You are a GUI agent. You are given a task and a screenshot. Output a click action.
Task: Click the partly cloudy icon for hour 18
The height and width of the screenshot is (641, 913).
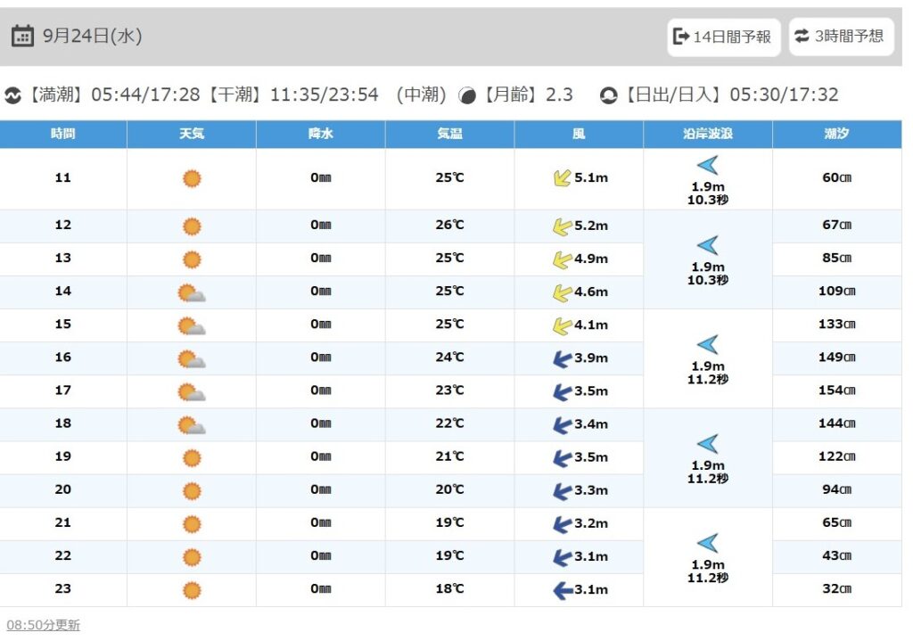click(192, 425)
